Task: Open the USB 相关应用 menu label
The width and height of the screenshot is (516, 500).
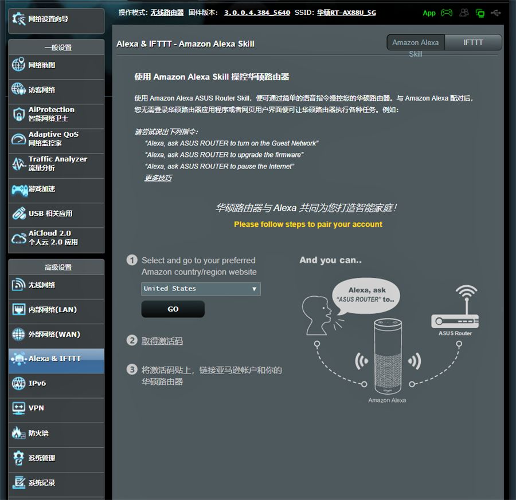Action: (50, 214)
